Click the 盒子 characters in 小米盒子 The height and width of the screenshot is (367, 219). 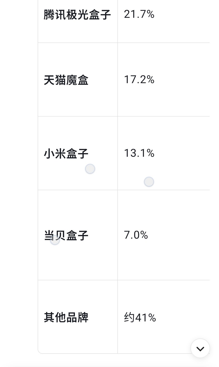(x=77, y=154)
